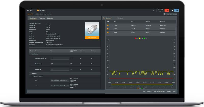This screenshot has width=204, height=107.
Task: Collapse the Identification parameter section
Action: click(30, 54)
